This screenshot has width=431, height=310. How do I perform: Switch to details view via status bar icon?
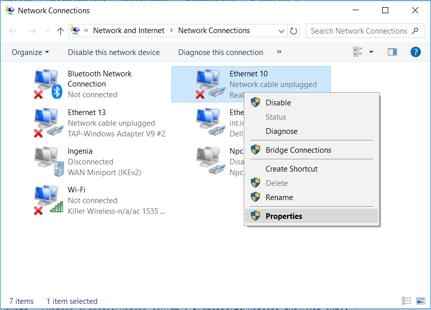pos(406,301)
